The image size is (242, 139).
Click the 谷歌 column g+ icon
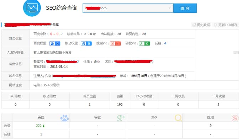coord(121,118)
